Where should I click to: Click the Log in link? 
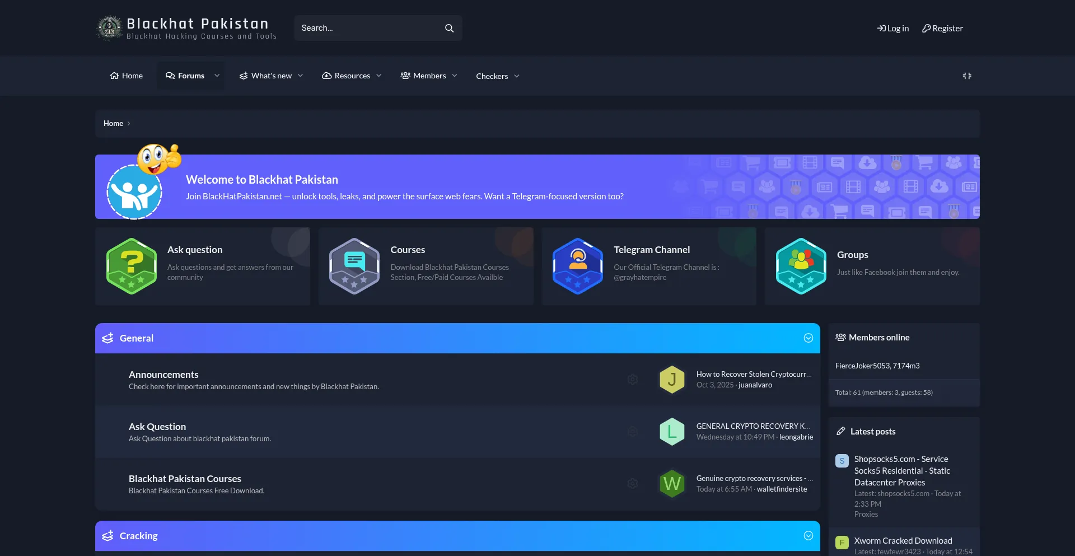893,29
